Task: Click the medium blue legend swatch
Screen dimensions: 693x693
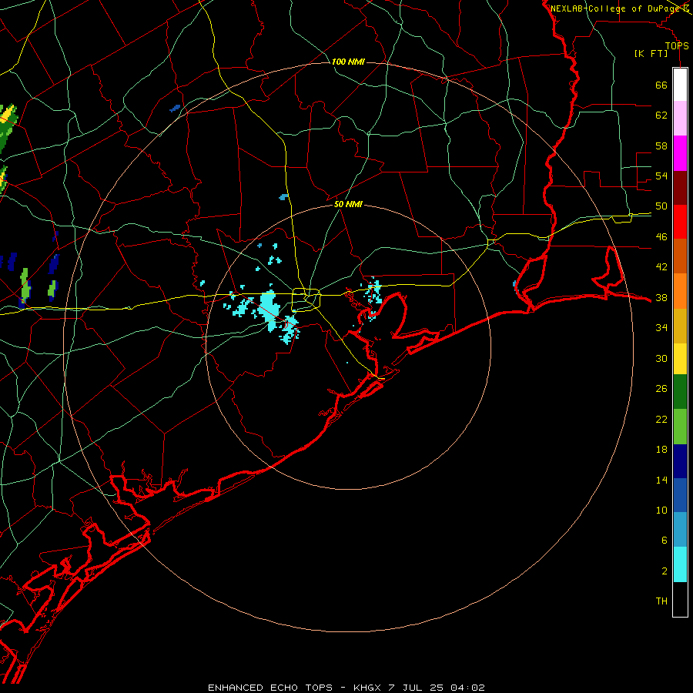Action: 680,495
